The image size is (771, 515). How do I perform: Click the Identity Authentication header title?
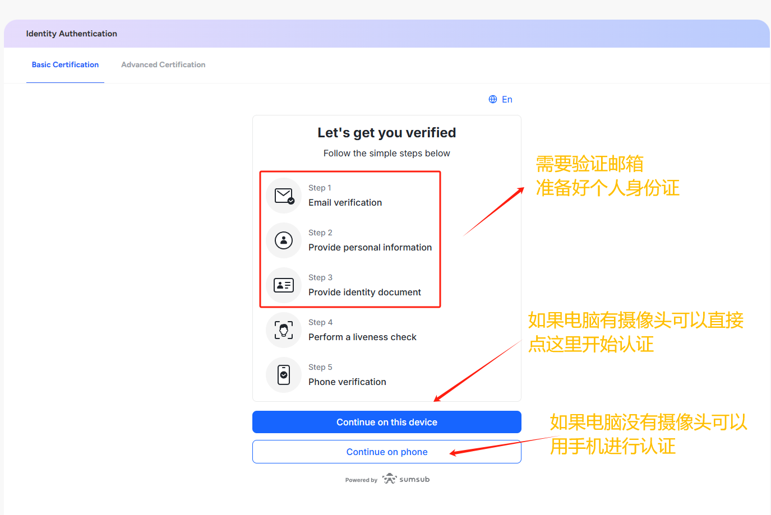point(72,34)
